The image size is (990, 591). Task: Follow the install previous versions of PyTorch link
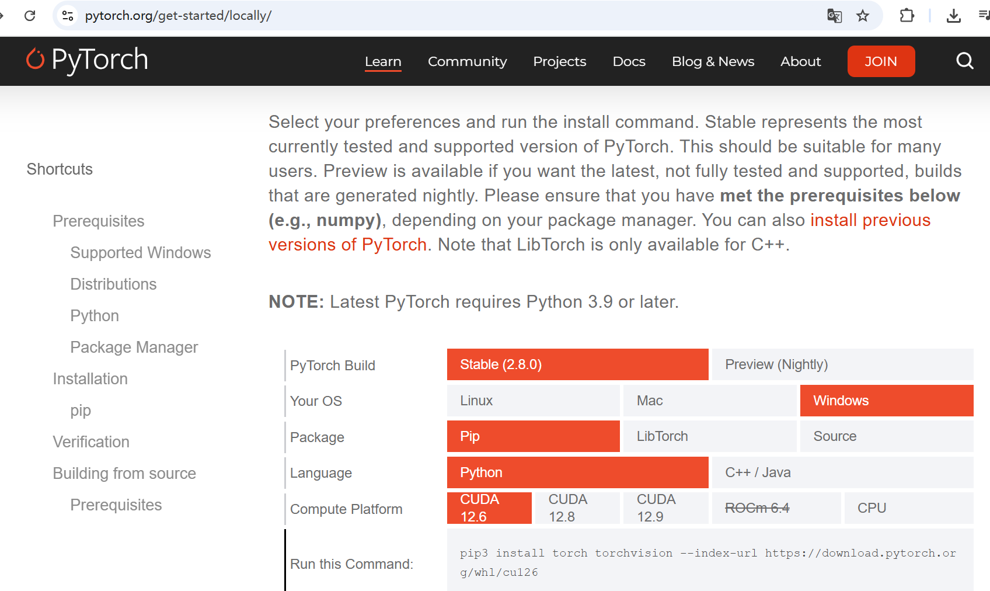click(870, 220)
